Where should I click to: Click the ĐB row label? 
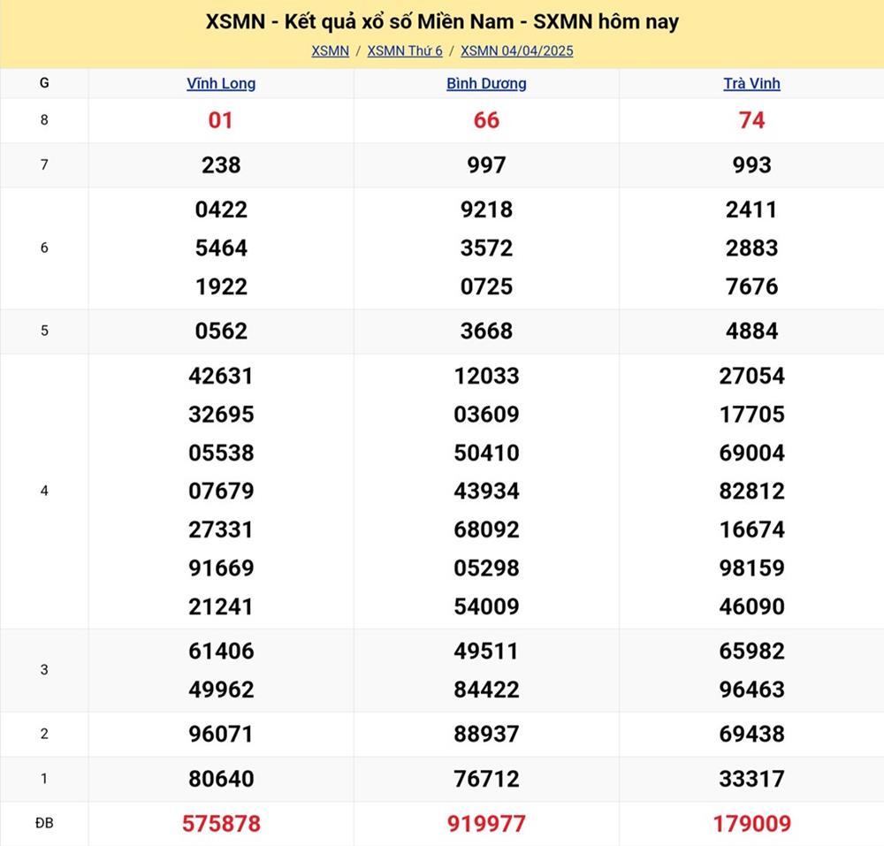(44, 823)
